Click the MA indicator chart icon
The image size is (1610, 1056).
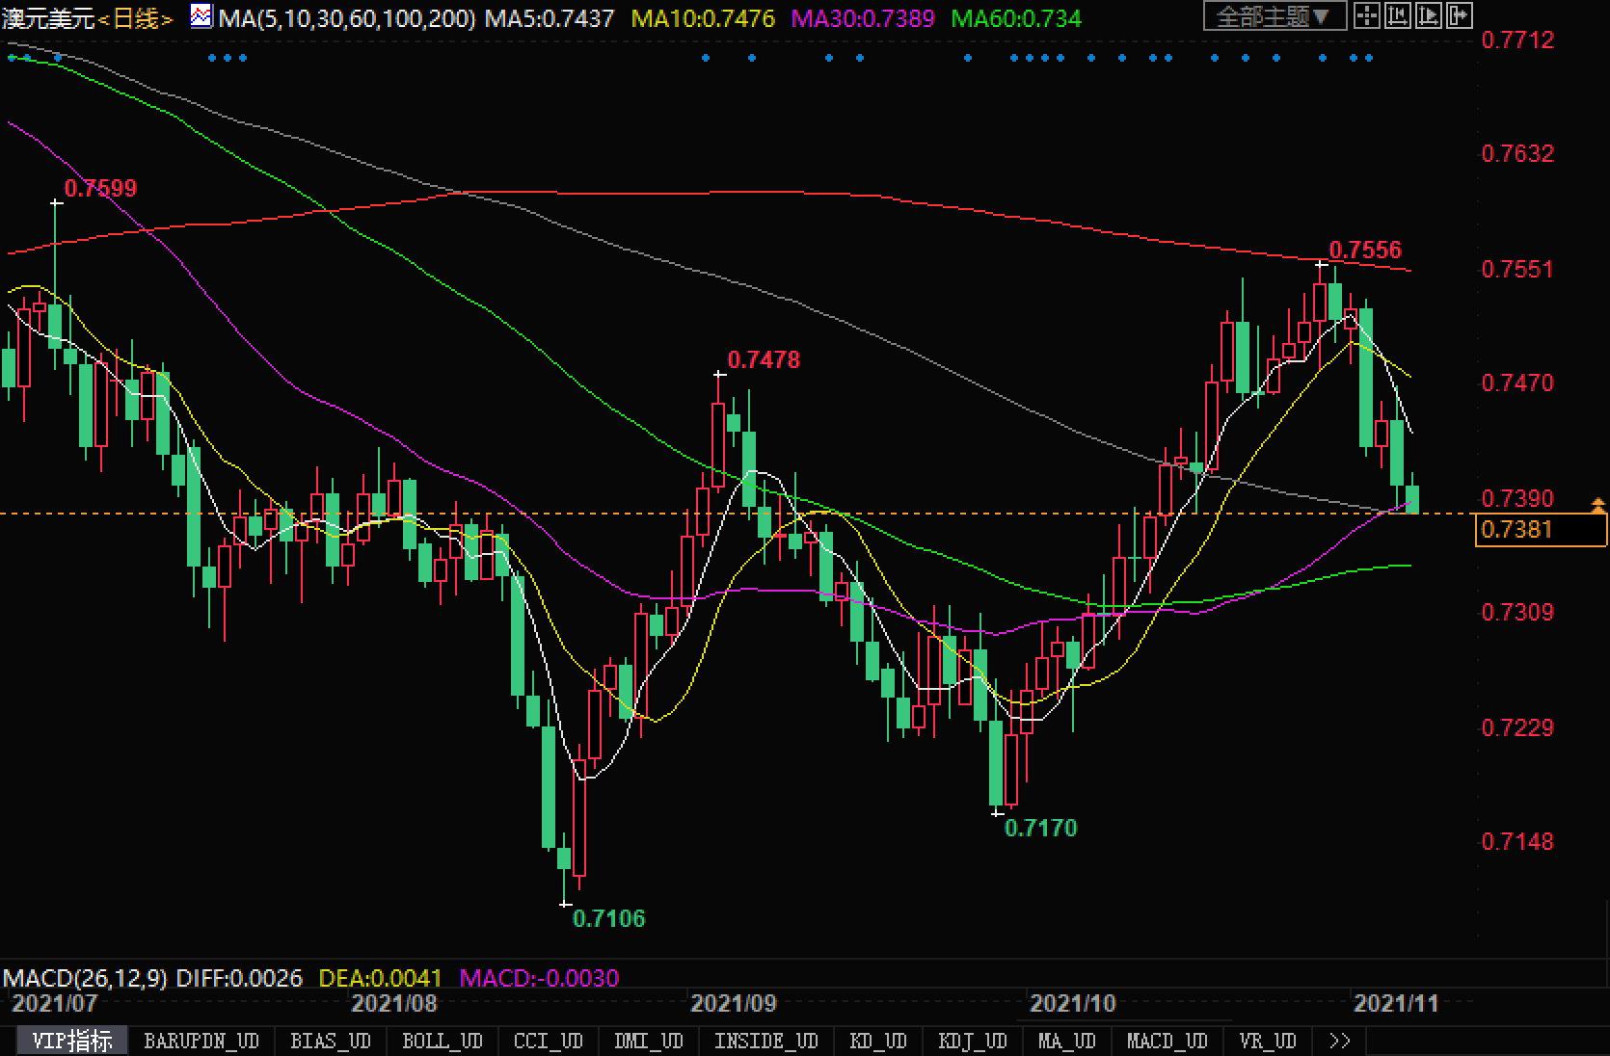[x=201, y=16]
